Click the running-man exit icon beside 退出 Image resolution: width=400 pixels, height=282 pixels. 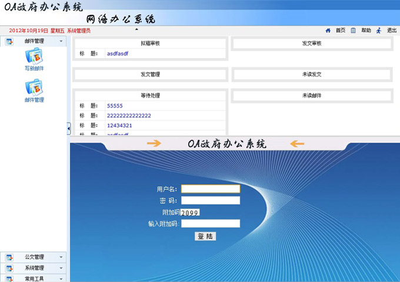[379, 31]
